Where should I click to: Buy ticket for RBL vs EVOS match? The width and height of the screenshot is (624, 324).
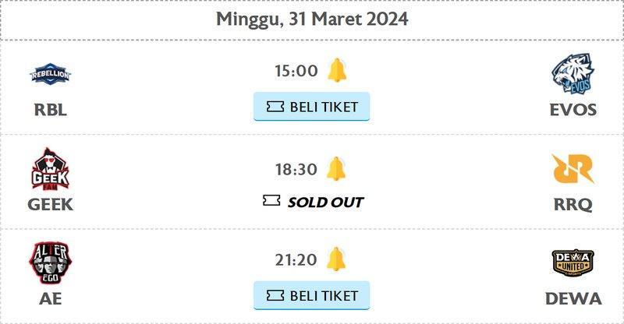coord(311,107)
